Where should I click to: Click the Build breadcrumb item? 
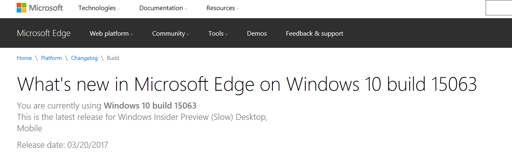(113, 58)
